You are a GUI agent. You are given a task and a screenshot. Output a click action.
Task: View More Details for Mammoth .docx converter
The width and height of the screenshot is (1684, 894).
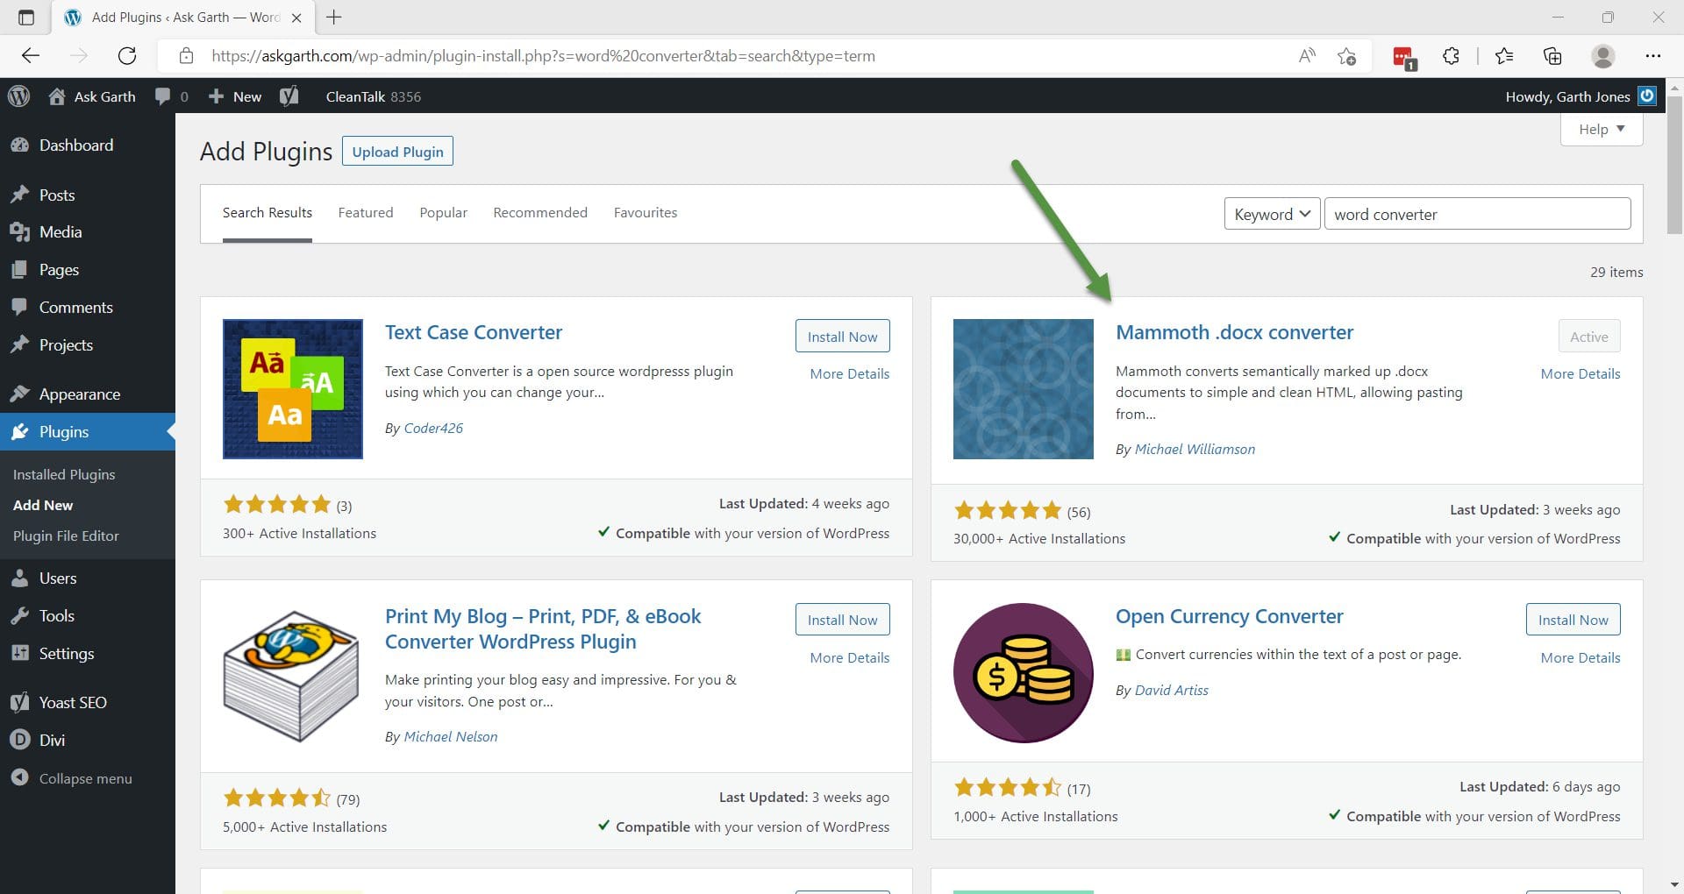tap(1581, 373)
